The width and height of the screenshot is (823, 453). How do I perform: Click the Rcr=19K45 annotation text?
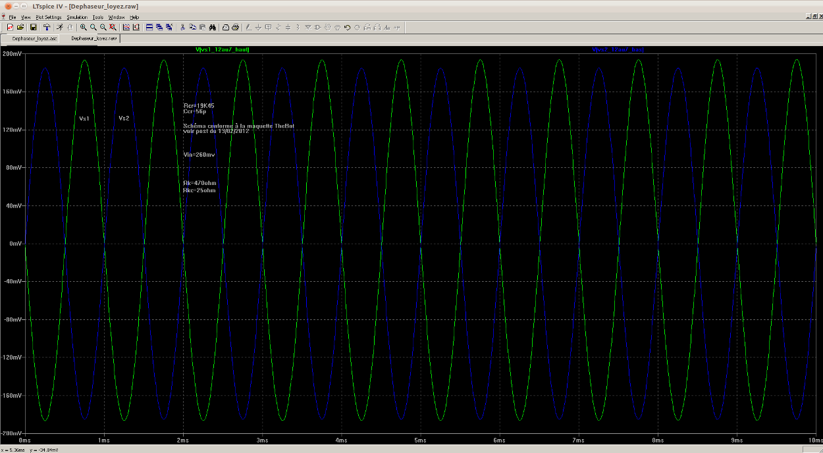(x=199, y=105)
